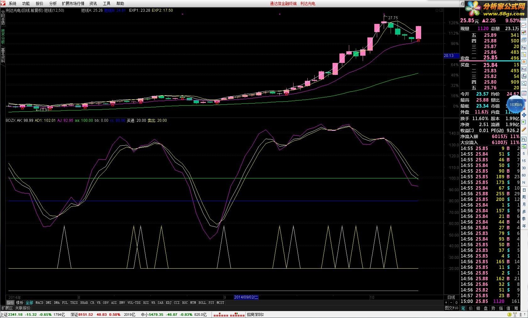The height and width of the screenshot is (318, 528).
Task: Click the green refresh icon in right toolbar
Action: click(x=524, y=146)
